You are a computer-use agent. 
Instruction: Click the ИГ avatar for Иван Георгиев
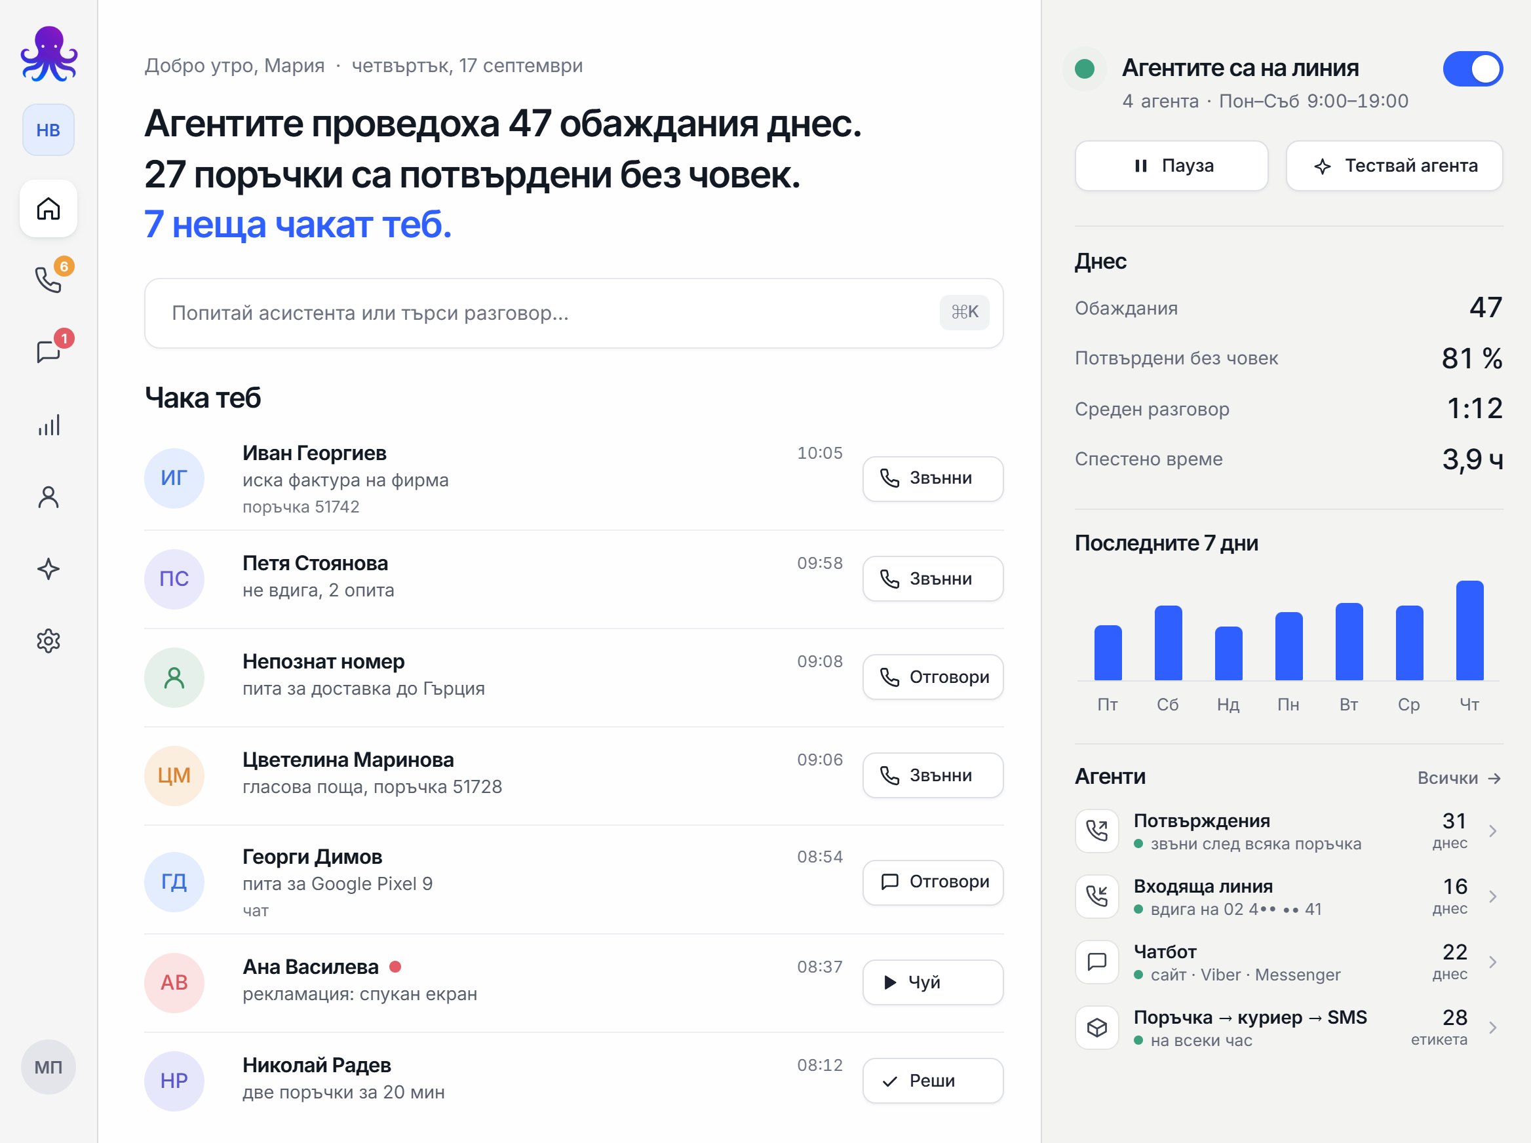(x=174, y=478)
